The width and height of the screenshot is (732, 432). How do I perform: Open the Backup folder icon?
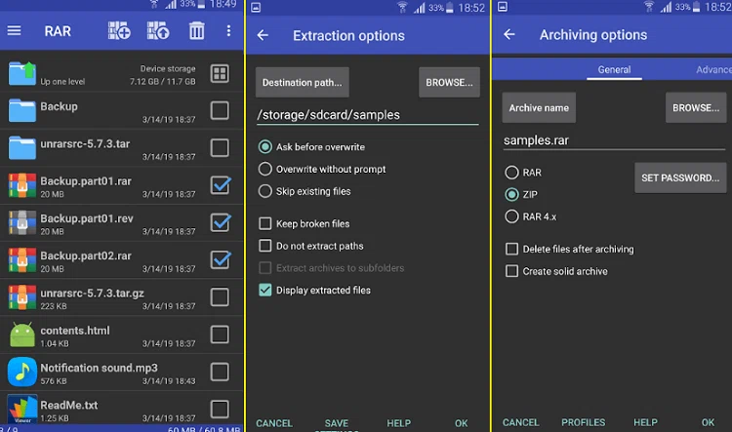21,110
